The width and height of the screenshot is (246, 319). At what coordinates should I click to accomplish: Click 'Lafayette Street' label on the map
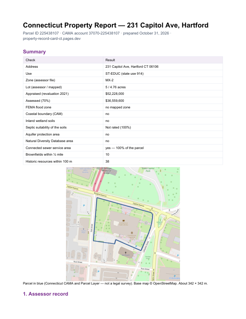click(x=146, y=247)
